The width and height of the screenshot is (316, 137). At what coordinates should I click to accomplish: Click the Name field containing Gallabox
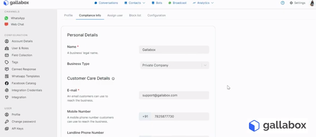point(174,50)
